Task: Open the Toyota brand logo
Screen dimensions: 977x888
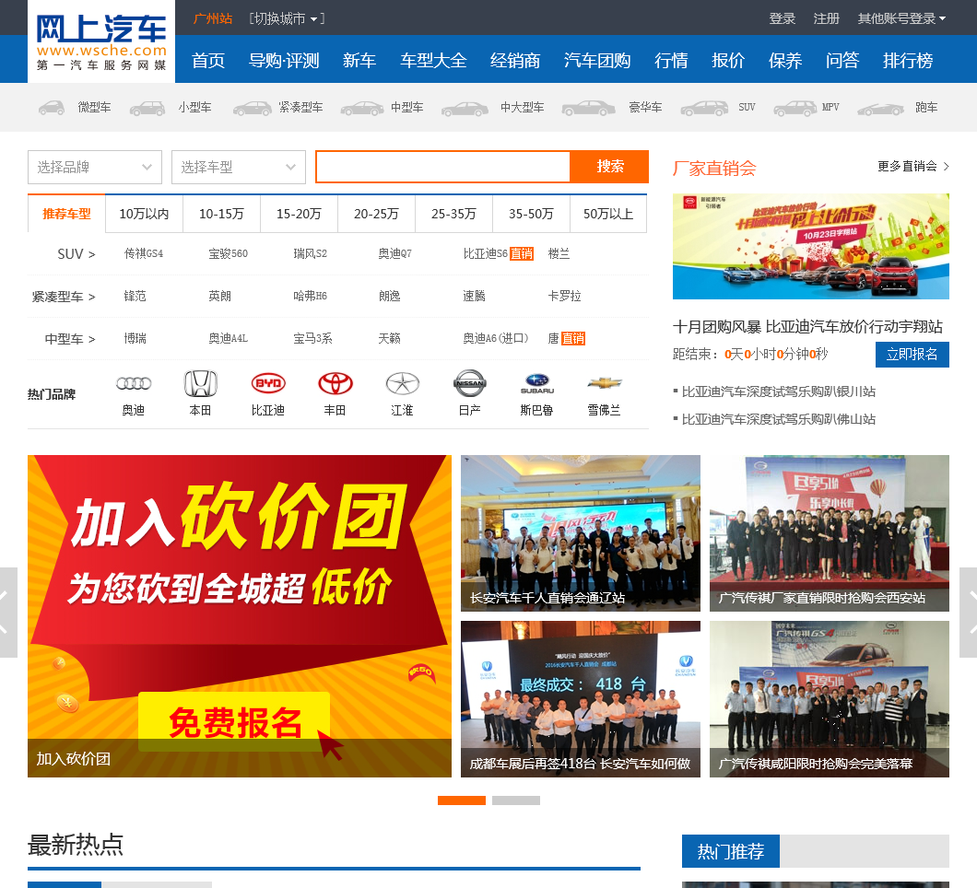Action: click(335, 383)
